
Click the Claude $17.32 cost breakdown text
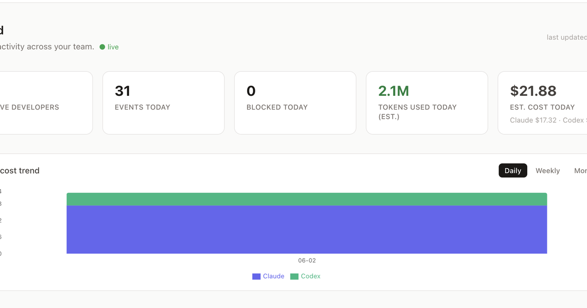[x=533, y=120]
